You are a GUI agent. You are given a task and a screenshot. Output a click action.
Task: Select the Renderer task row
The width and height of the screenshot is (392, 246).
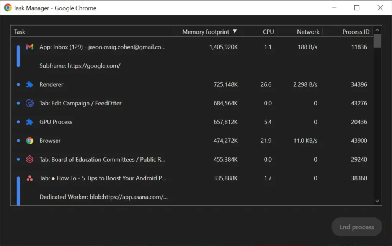[x=192, y=84]
